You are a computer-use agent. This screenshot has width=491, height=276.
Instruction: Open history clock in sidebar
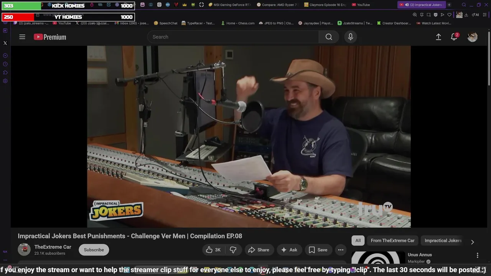tap(5, 64)
